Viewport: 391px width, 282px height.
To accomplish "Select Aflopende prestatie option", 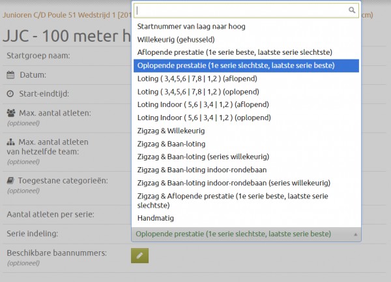I will [235, 52].
